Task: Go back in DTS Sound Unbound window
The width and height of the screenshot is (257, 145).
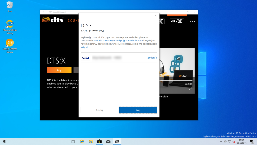Action: 43,12
